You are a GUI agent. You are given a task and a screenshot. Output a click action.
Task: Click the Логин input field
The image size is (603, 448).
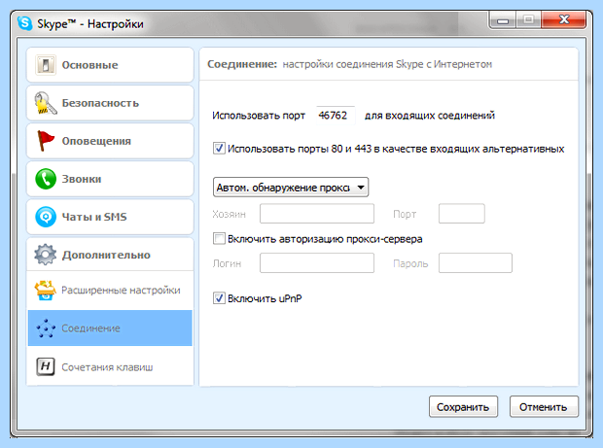point(317,263)
